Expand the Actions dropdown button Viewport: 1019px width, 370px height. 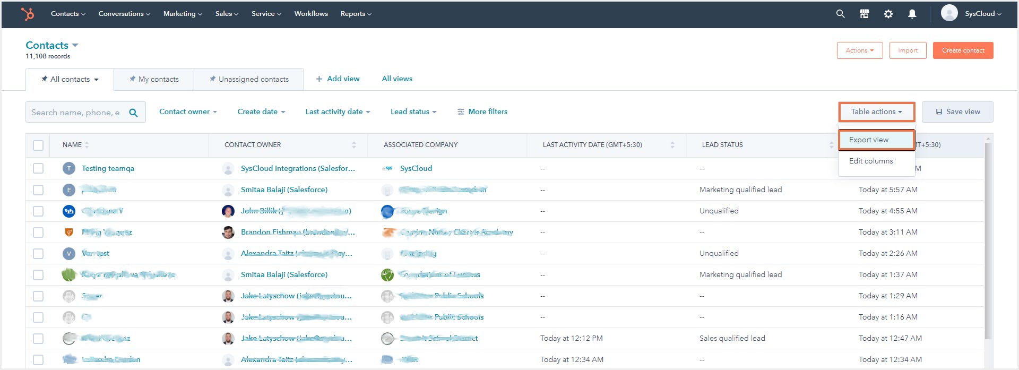coord(859,50)
